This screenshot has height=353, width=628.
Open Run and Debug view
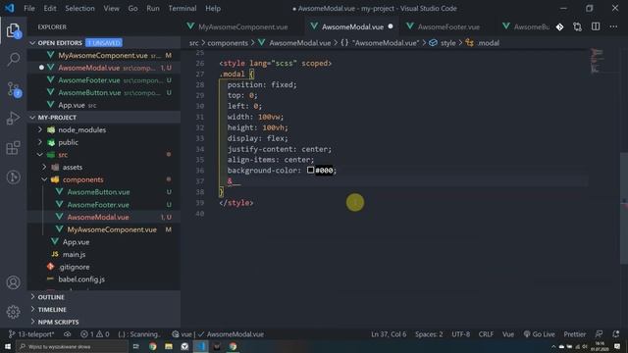coord(13,119)
